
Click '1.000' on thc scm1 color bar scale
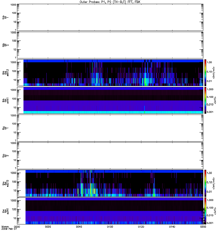pyautogui.click(x=210, y=200)
